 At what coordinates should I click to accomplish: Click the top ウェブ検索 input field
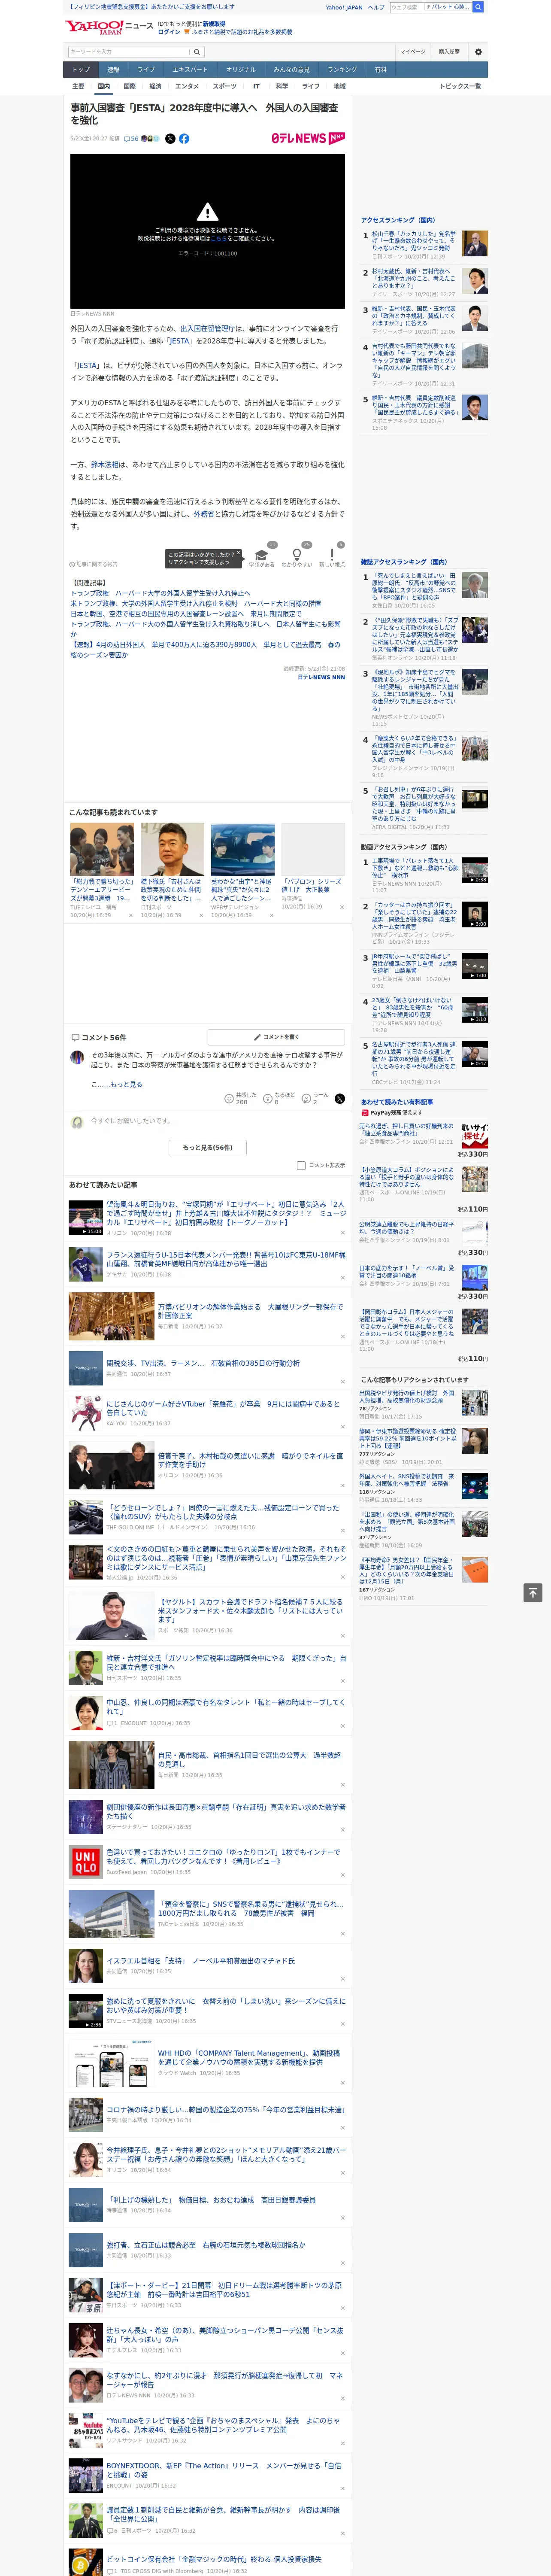[406, 7]
